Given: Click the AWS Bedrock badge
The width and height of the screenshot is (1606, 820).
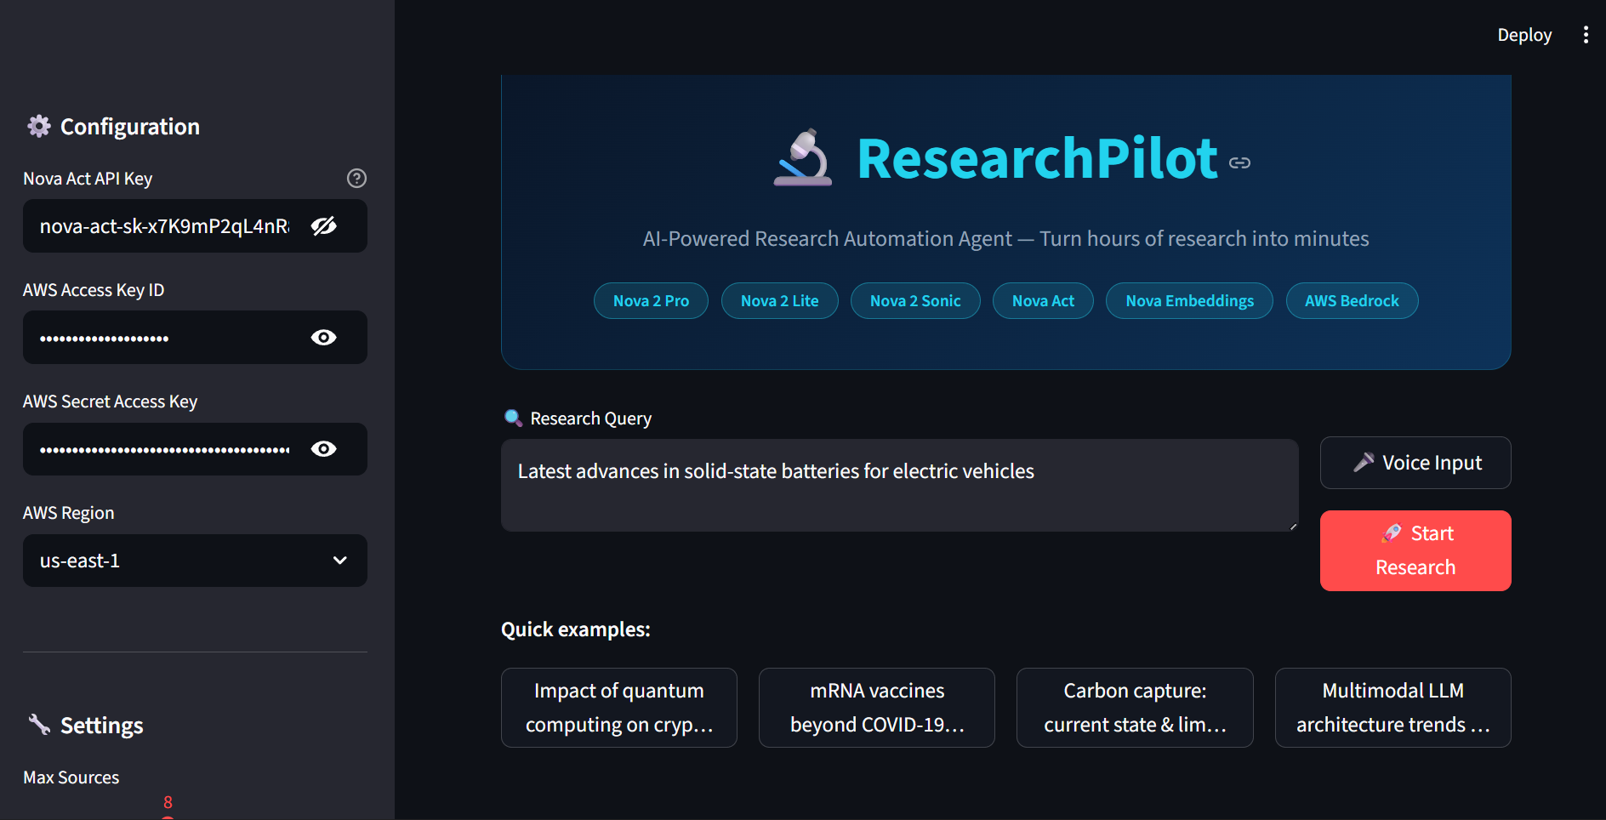Looking at the screenshot, I should pyautogui.click(x=1352, y=301).
